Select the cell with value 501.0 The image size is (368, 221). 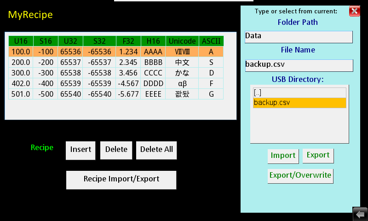click(21, 94)
